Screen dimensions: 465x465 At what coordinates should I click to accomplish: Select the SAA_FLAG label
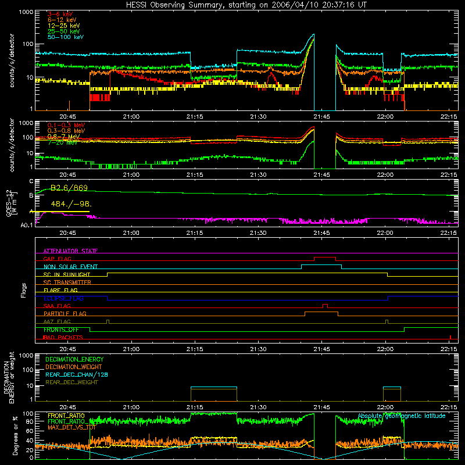[x=57, y=306]
